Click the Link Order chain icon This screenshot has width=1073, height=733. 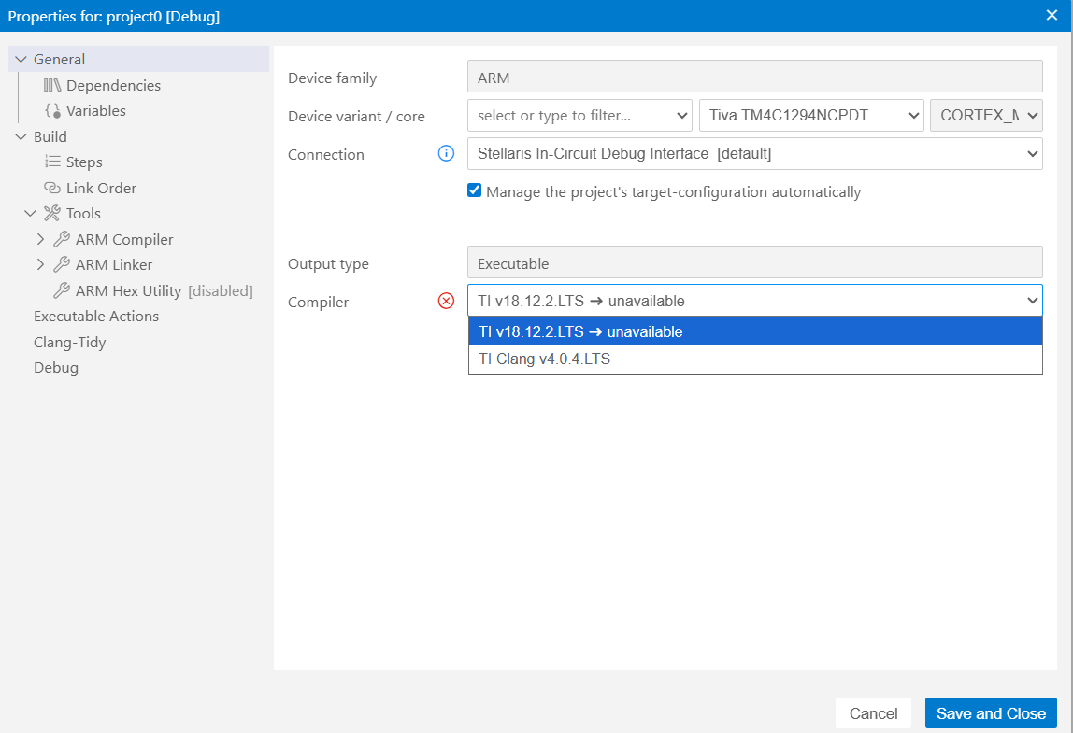click(52, 188)
